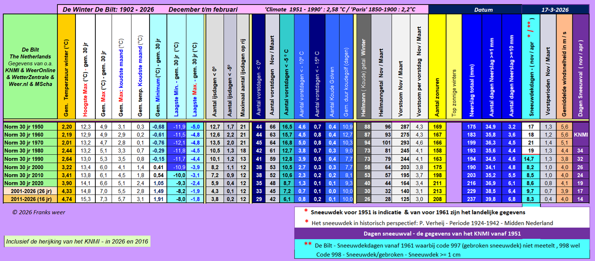Click the 'Dagen sneeuwval' purple banner
Screen dimensions: 595x261
click(x=442, y=233)
